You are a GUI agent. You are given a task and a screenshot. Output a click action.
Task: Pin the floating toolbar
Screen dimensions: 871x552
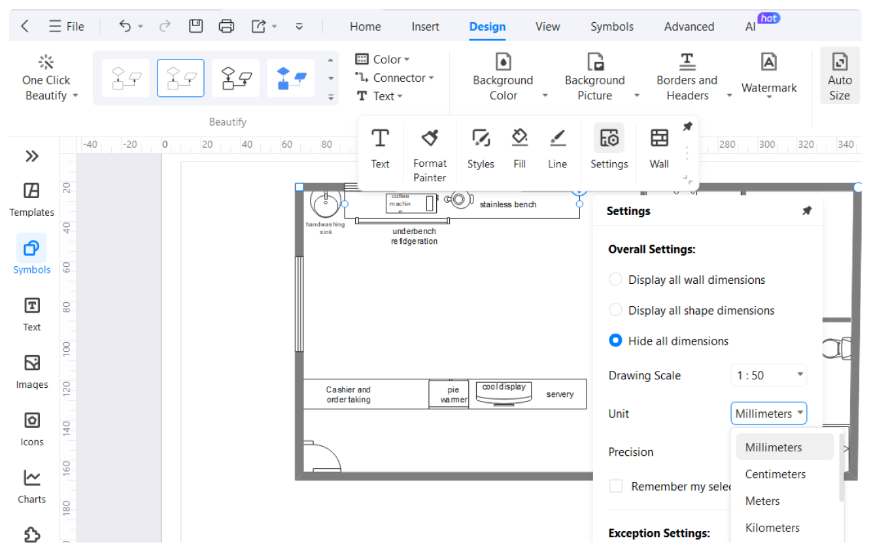[687, 127]
